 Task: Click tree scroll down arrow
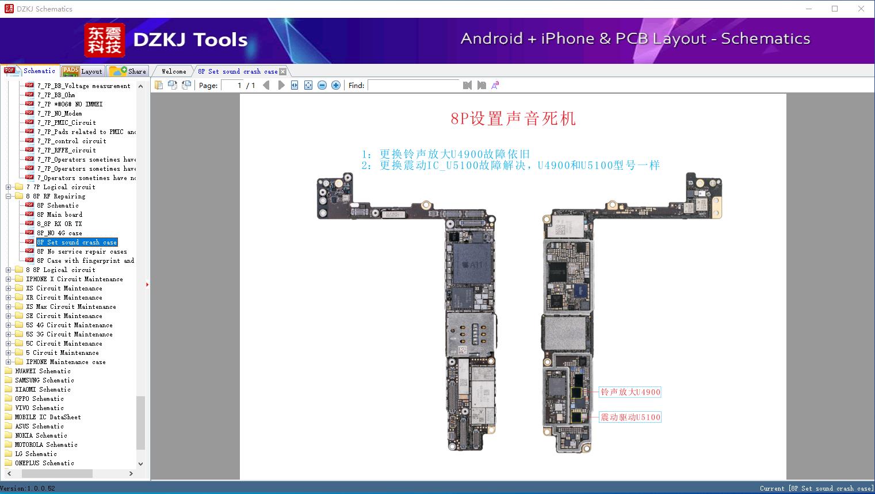[141, 464]
